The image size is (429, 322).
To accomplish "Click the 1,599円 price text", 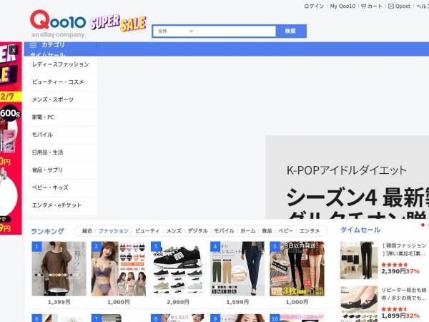I will 237,302.
